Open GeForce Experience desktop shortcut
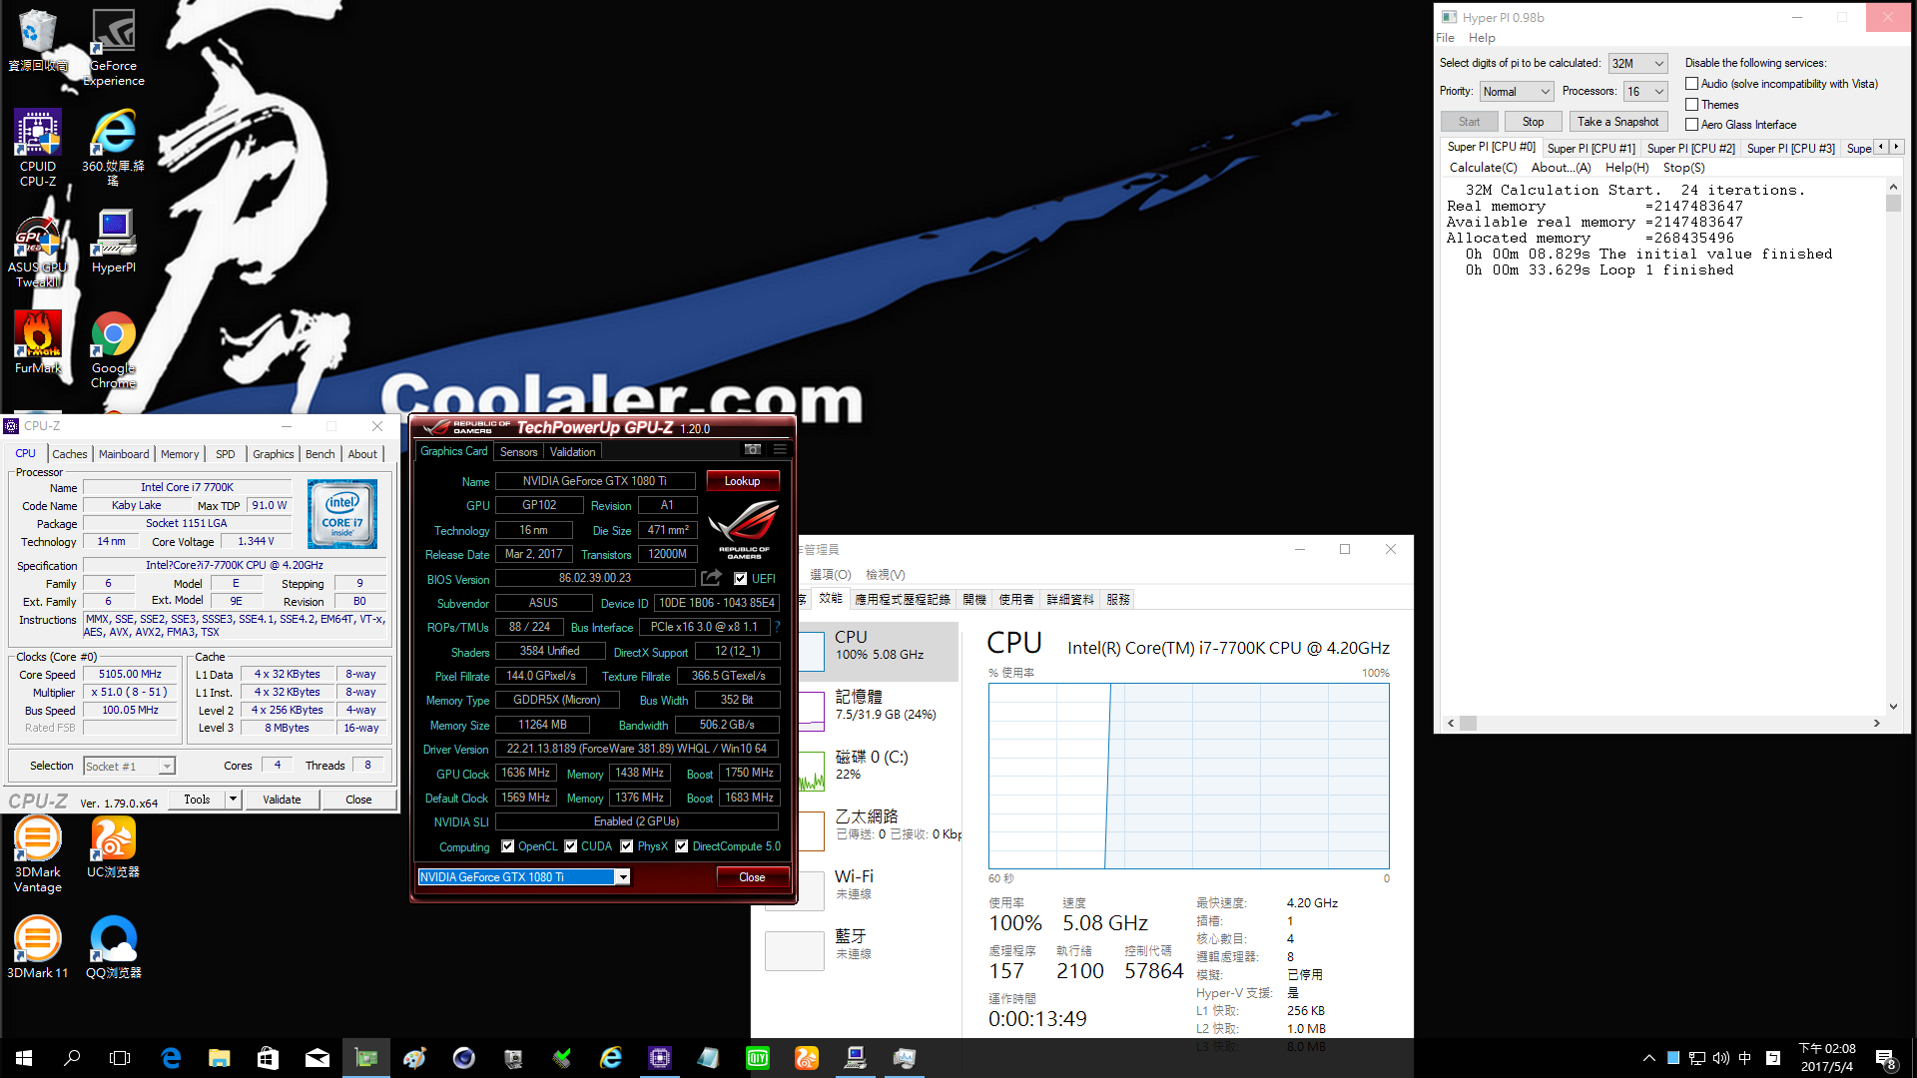 coord(114,47)
